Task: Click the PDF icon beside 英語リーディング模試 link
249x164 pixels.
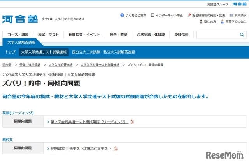Action: [x=132, y=122]
